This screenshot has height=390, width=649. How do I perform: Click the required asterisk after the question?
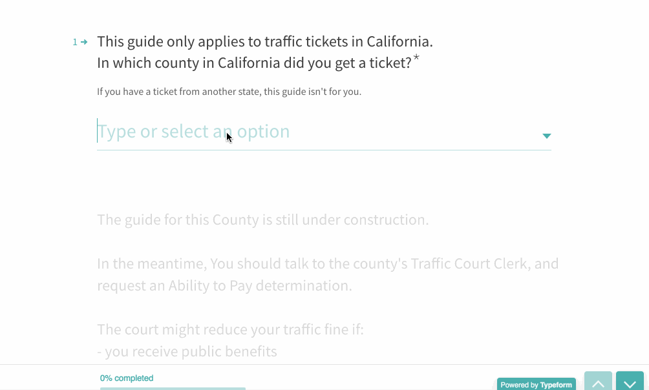tap(416, 59)
